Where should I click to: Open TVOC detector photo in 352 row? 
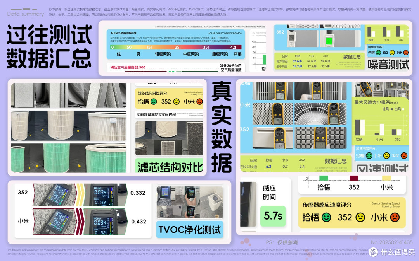coord(106,194)
